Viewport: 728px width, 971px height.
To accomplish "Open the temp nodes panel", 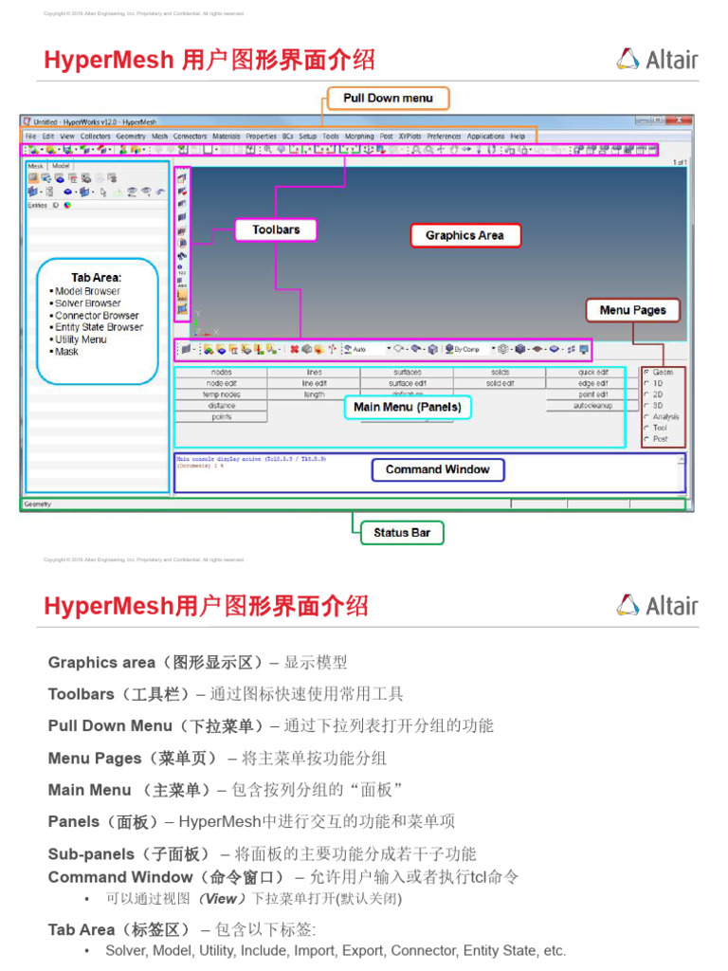I will tap(222, 394).
